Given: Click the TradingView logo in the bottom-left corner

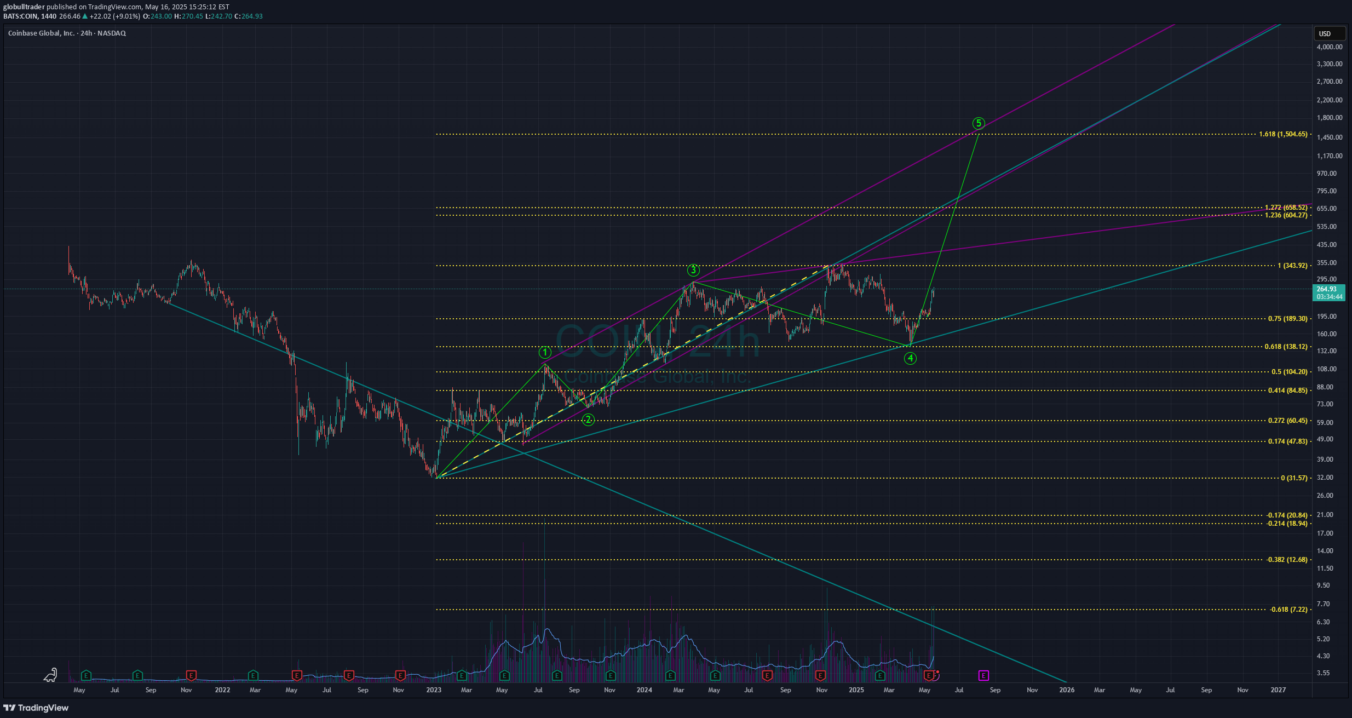Looking at the screenshot, I should tap(34, 708).
